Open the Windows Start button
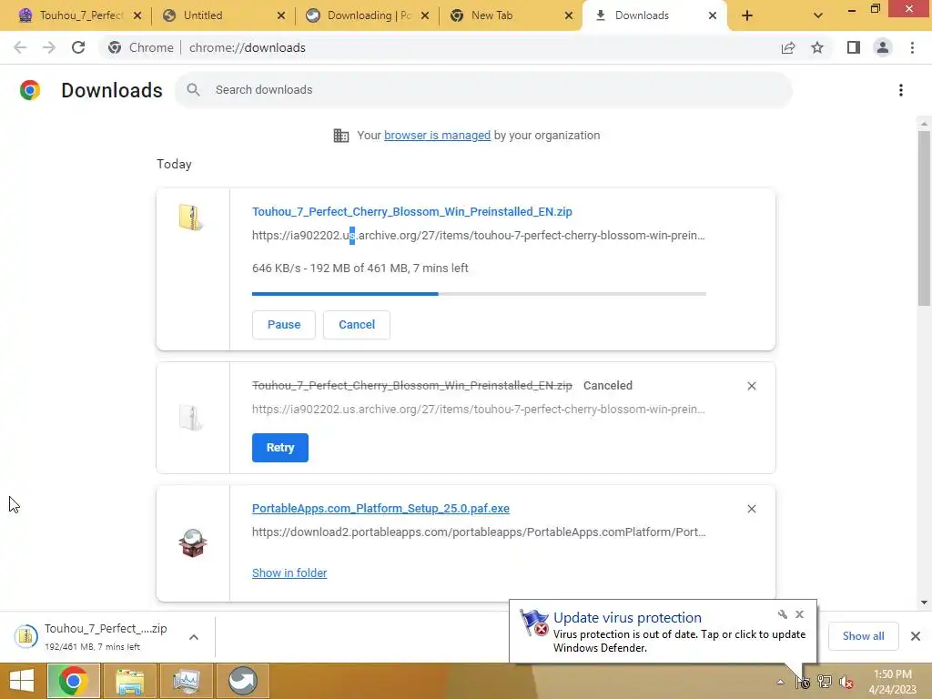Viewport: 932px width, 699px height. [22, 681]
